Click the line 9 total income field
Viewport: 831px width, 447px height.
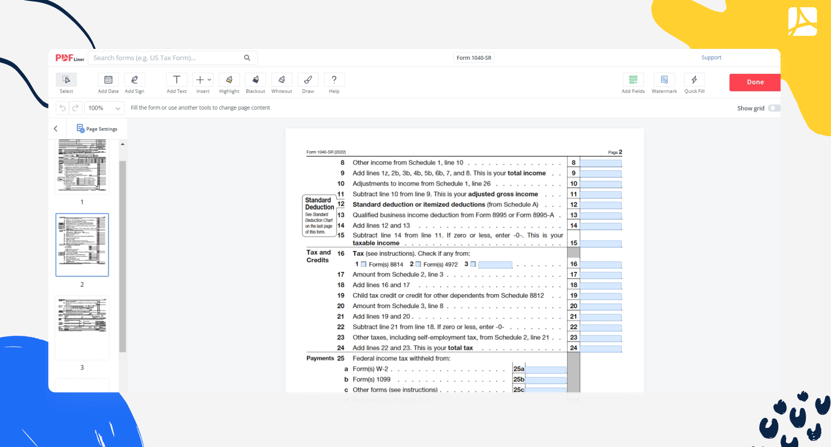(x=600, y=174)
